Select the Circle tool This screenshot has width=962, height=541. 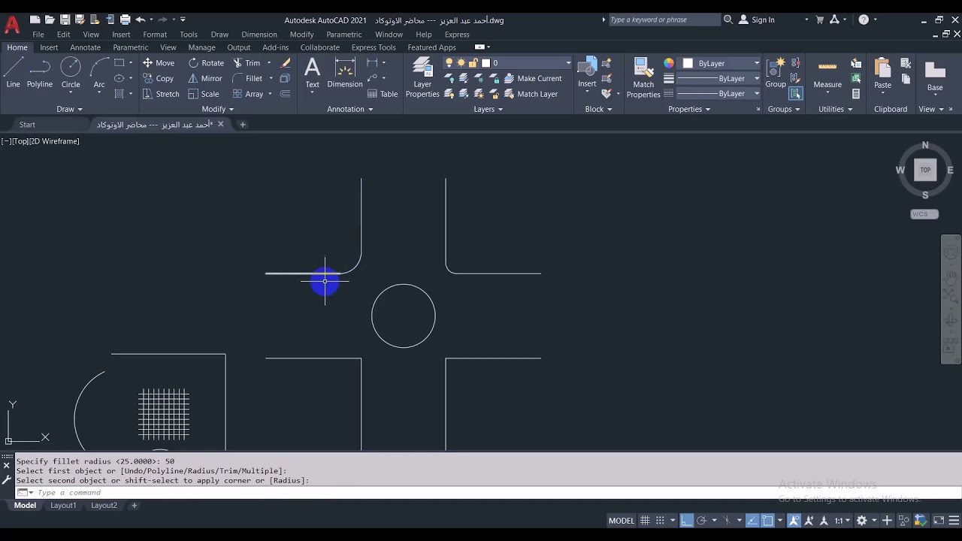pyautogui.click(x=71, y=73)
